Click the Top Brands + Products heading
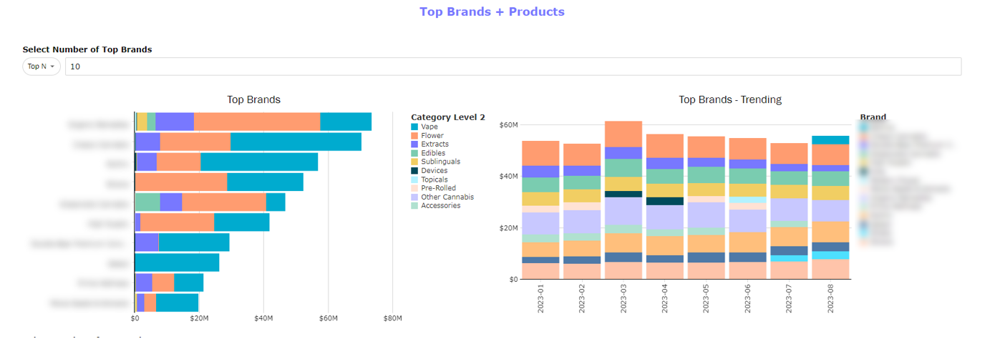1005x354 pixels. click(492, 12)
